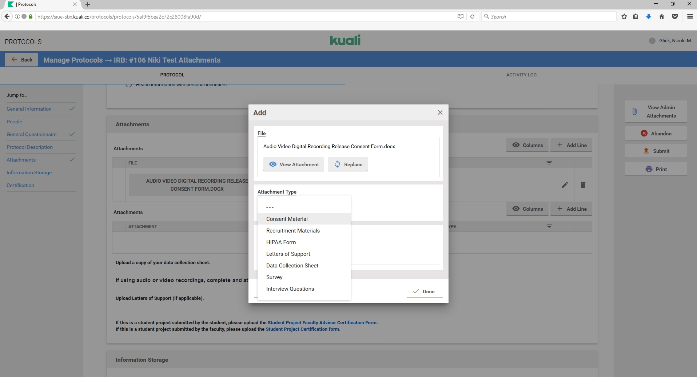Choose the Survey option in the list
The width and height of the screenshot is (697, 377).
274,277
